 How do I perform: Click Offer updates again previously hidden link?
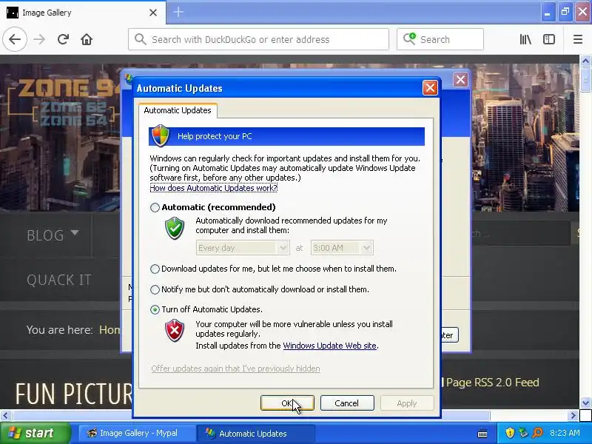click(x=235, y=369)
